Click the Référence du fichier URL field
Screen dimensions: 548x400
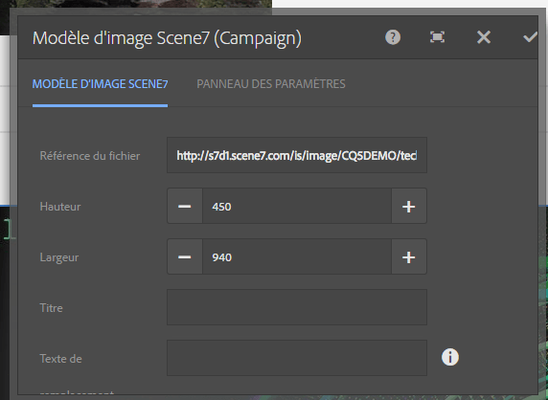tap(297, 155)
